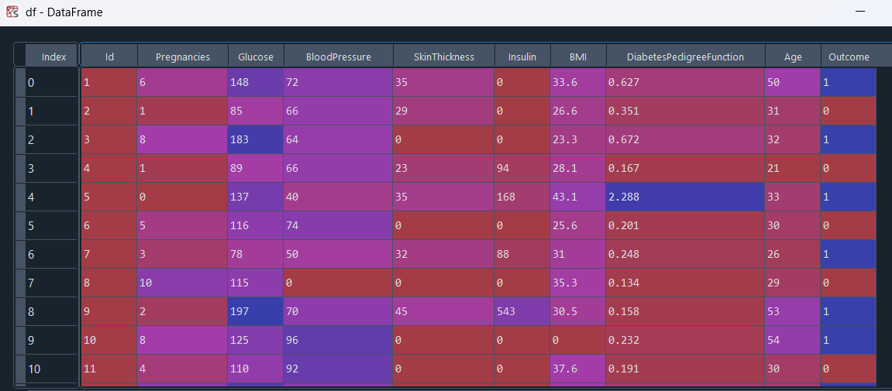Minimize the df DataFrame window

click(860, 12)
